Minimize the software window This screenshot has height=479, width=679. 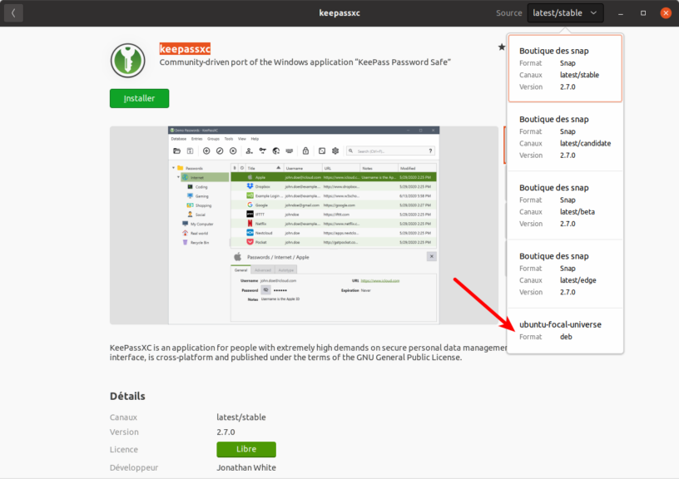click(x=621, y=13)
